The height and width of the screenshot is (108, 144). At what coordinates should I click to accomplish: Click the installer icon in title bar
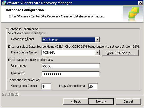point(4,3)
